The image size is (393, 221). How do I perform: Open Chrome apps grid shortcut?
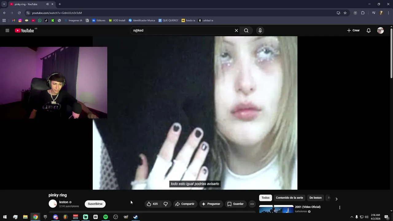tap(4, 21)
